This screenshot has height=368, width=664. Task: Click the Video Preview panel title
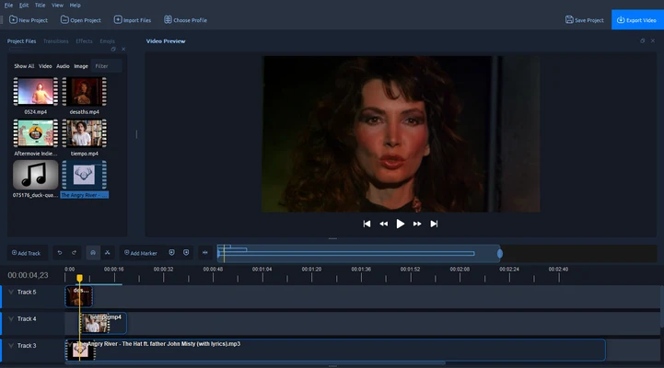point(166,41)
